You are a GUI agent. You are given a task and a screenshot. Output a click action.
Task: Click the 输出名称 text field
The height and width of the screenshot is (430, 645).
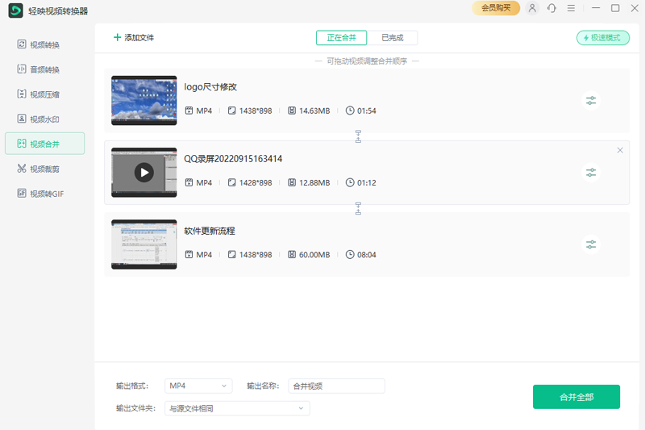[336, 386]
